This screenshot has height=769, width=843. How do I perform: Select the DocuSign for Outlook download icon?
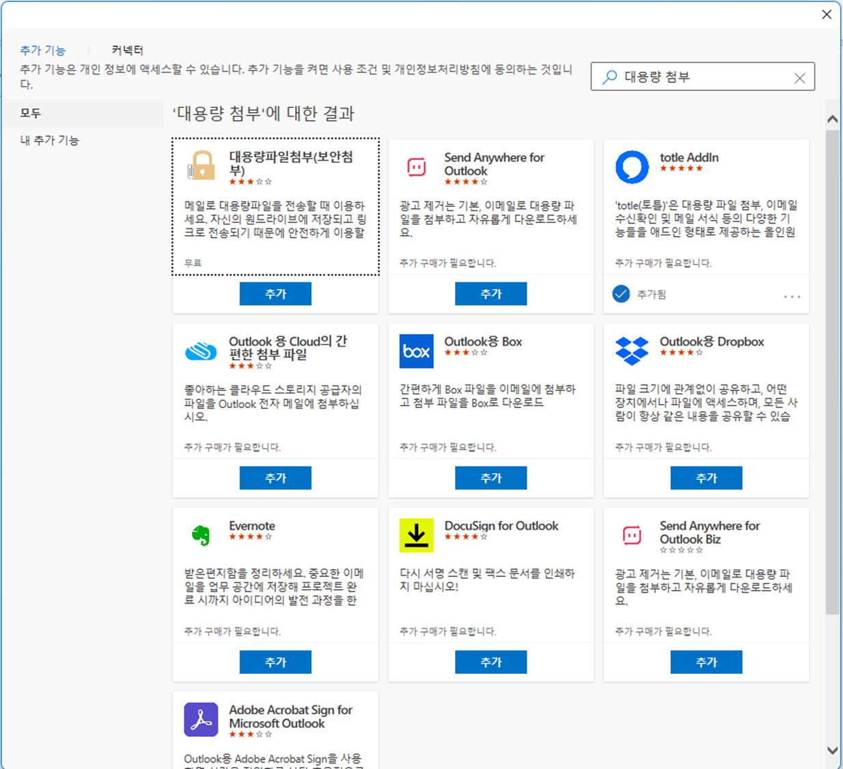pos(416,535)
